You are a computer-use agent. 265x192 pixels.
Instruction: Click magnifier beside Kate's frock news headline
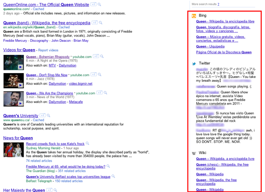(87, 143)
